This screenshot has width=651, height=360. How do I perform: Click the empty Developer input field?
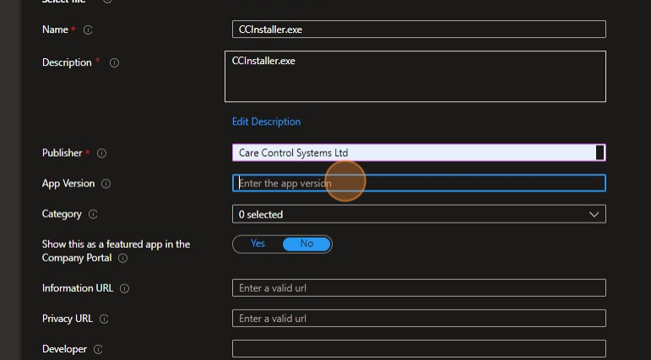point(419,349)
